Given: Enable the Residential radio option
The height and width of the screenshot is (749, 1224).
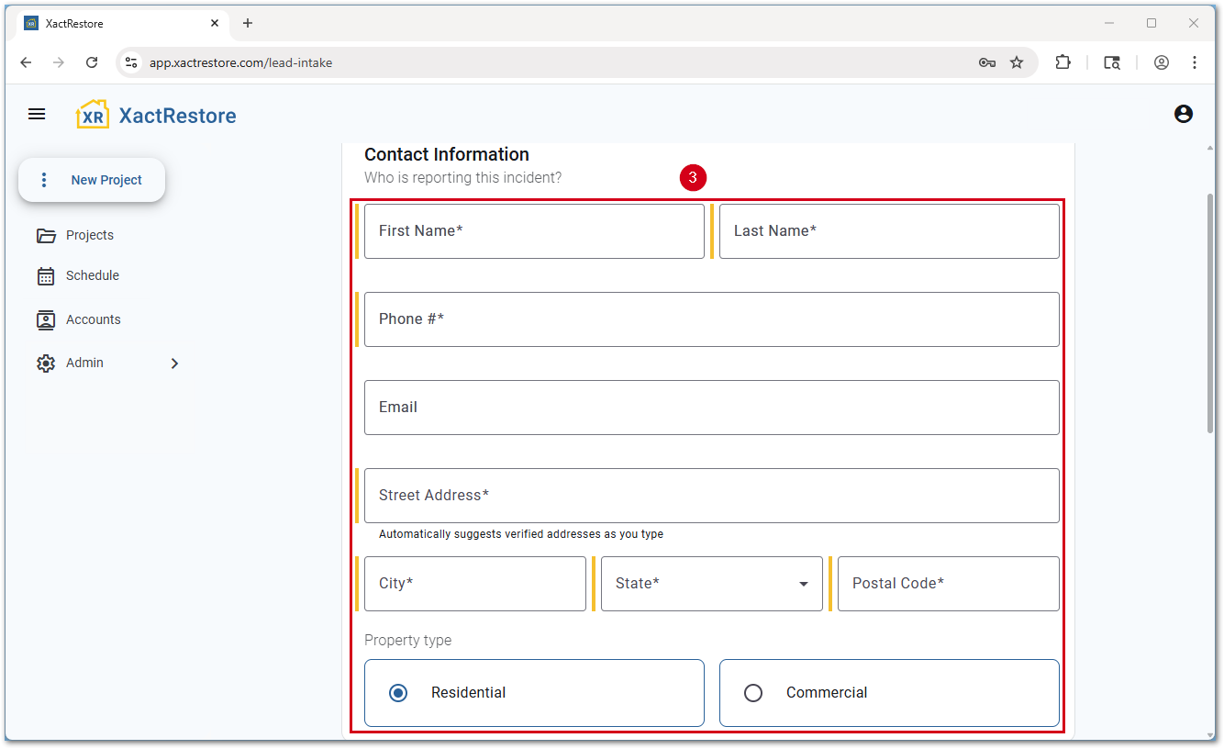Looking at the screenshot, I should (x=398, y=693).
